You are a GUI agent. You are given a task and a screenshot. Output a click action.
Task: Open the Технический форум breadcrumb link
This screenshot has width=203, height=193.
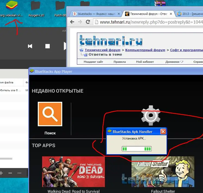102,50
